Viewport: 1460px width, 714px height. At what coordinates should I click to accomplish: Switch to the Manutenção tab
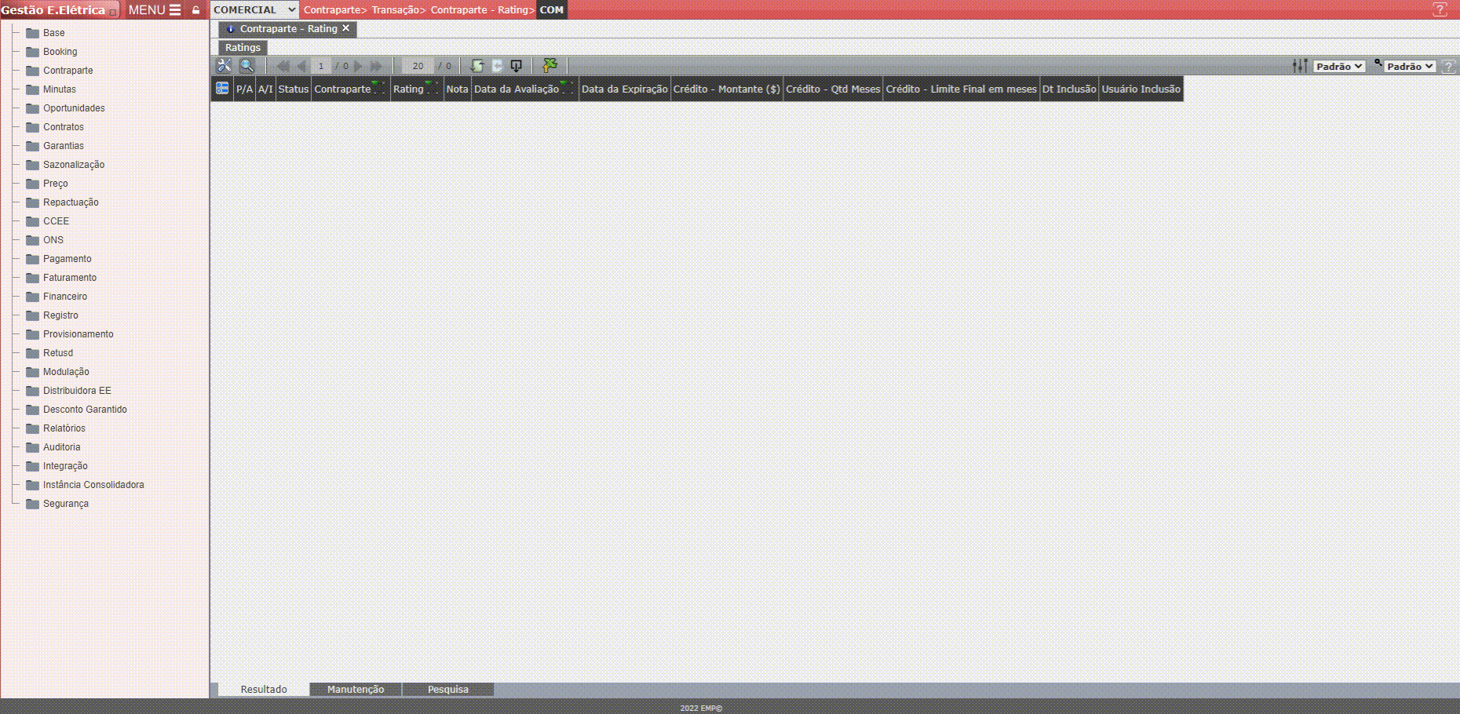point(356,689)
